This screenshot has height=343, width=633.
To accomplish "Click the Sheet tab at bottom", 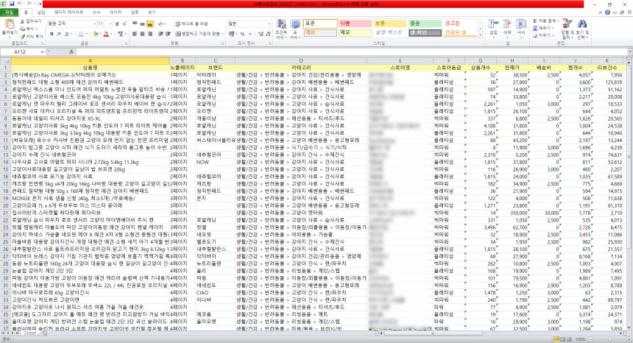I will 30,333.
